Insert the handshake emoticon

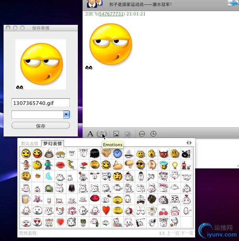pyautogui.click(x=106, y=153)
